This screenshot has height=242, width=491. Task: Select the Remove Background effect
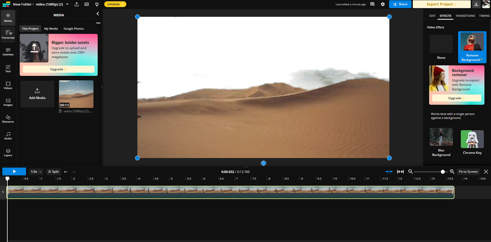click(472, 47)
